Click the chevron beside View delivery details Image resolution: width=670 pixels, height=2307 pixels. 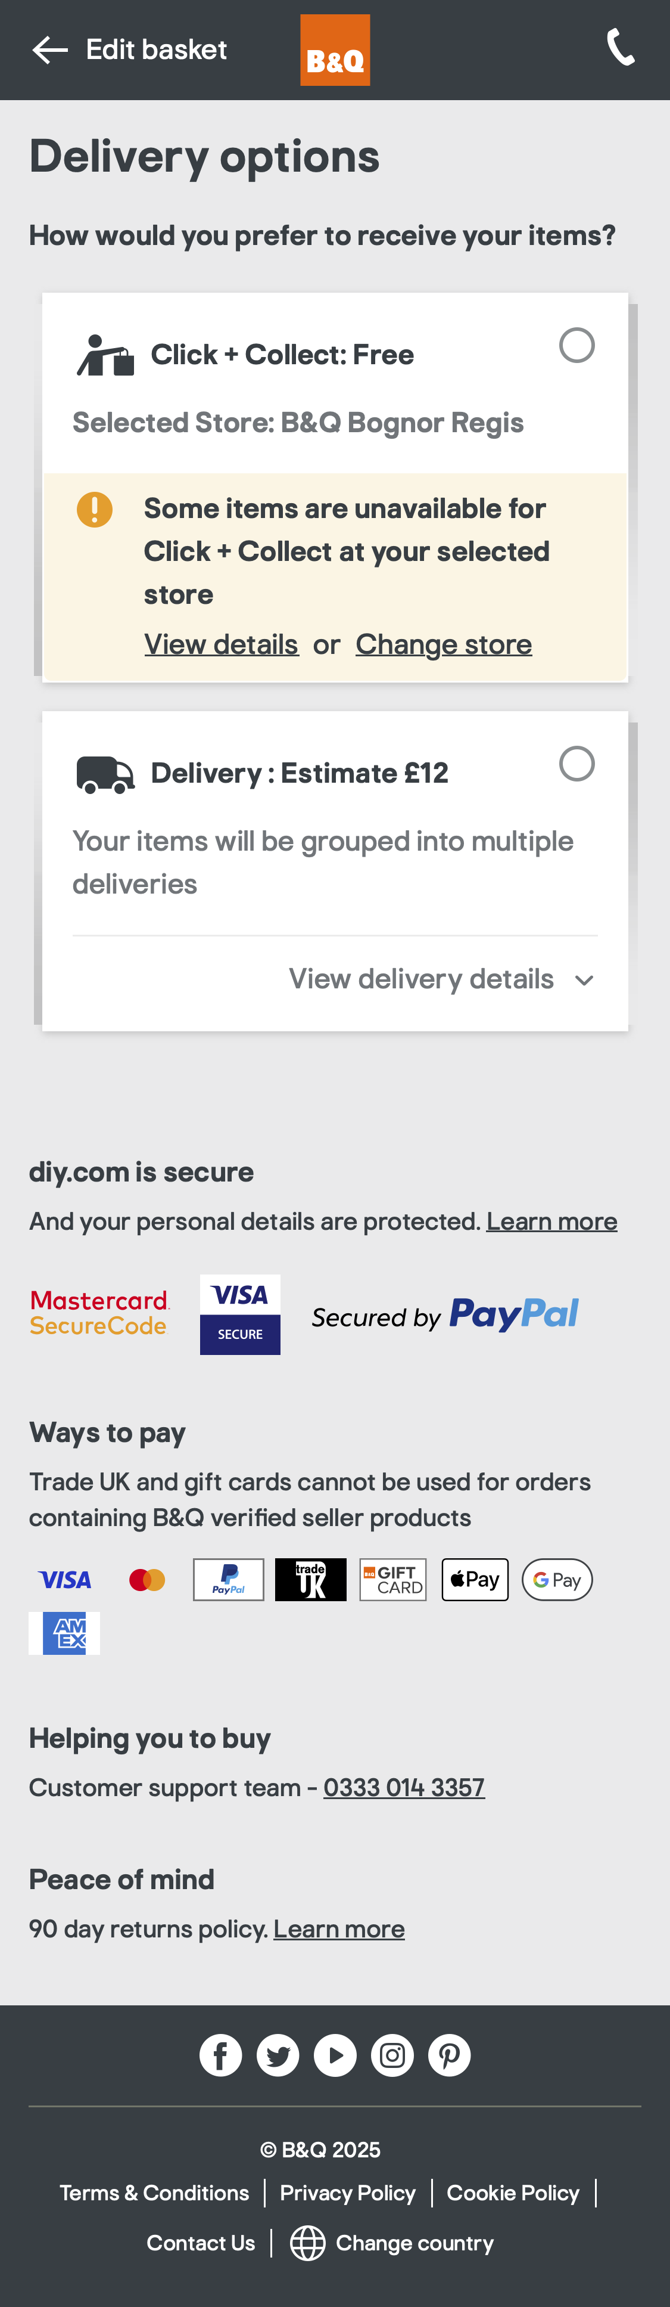pos(584,980)
